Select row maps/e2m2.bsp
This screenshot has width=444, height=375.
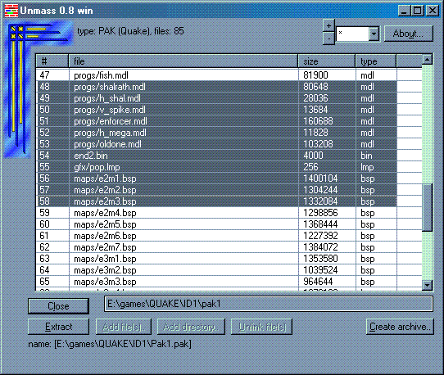[216, 190]
